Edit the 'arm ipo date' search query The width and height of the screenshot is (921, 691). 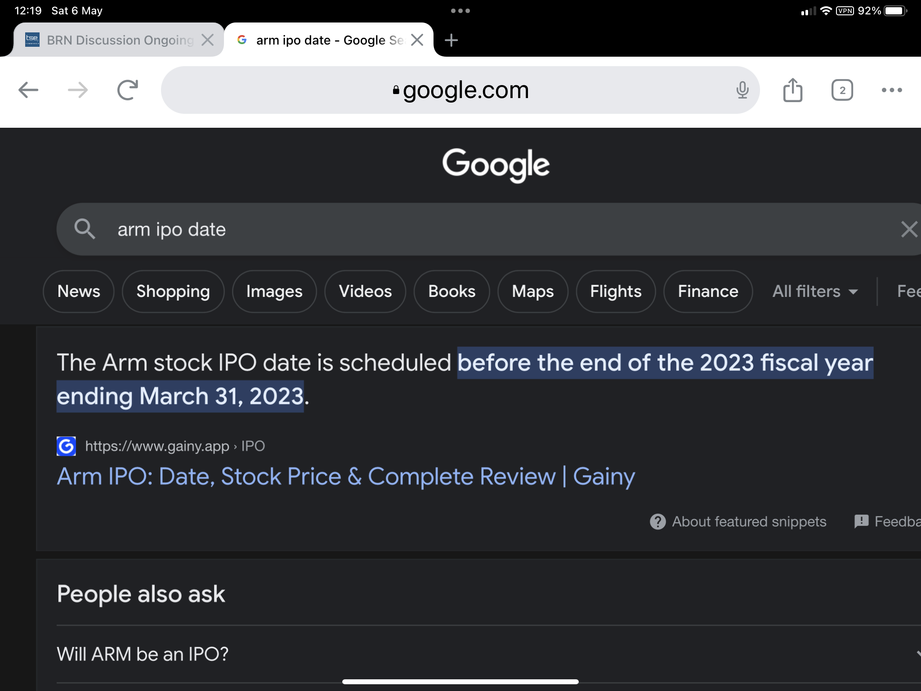pyautogui.click(x=172, y=229)
